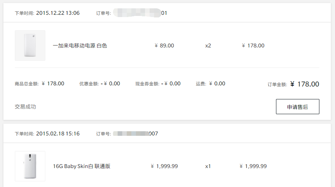The height and width of the screenshot is (187, 335).
Task: Click the order time 2015.02.18 15:16
Action: tap(58, 134)
